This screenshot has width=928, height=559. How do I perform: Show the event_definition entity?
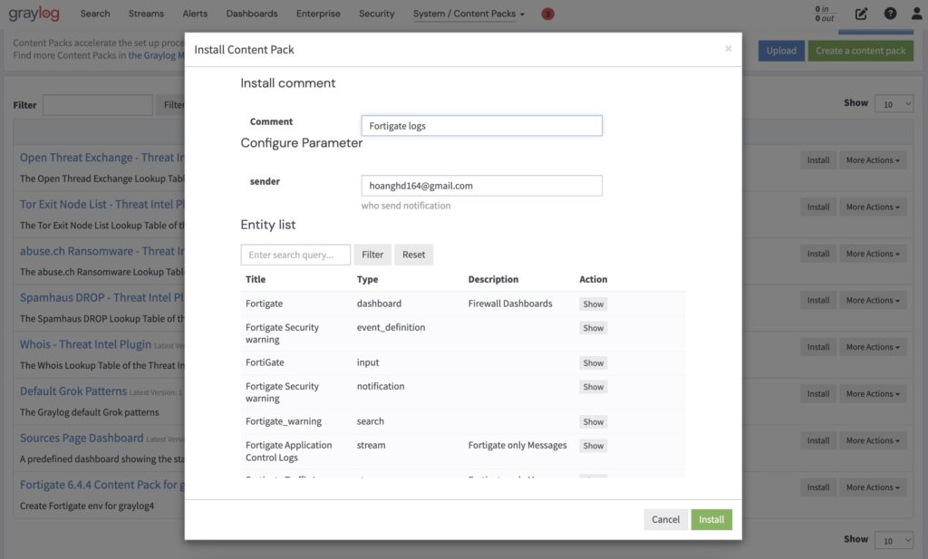click(x=593, y=328)
